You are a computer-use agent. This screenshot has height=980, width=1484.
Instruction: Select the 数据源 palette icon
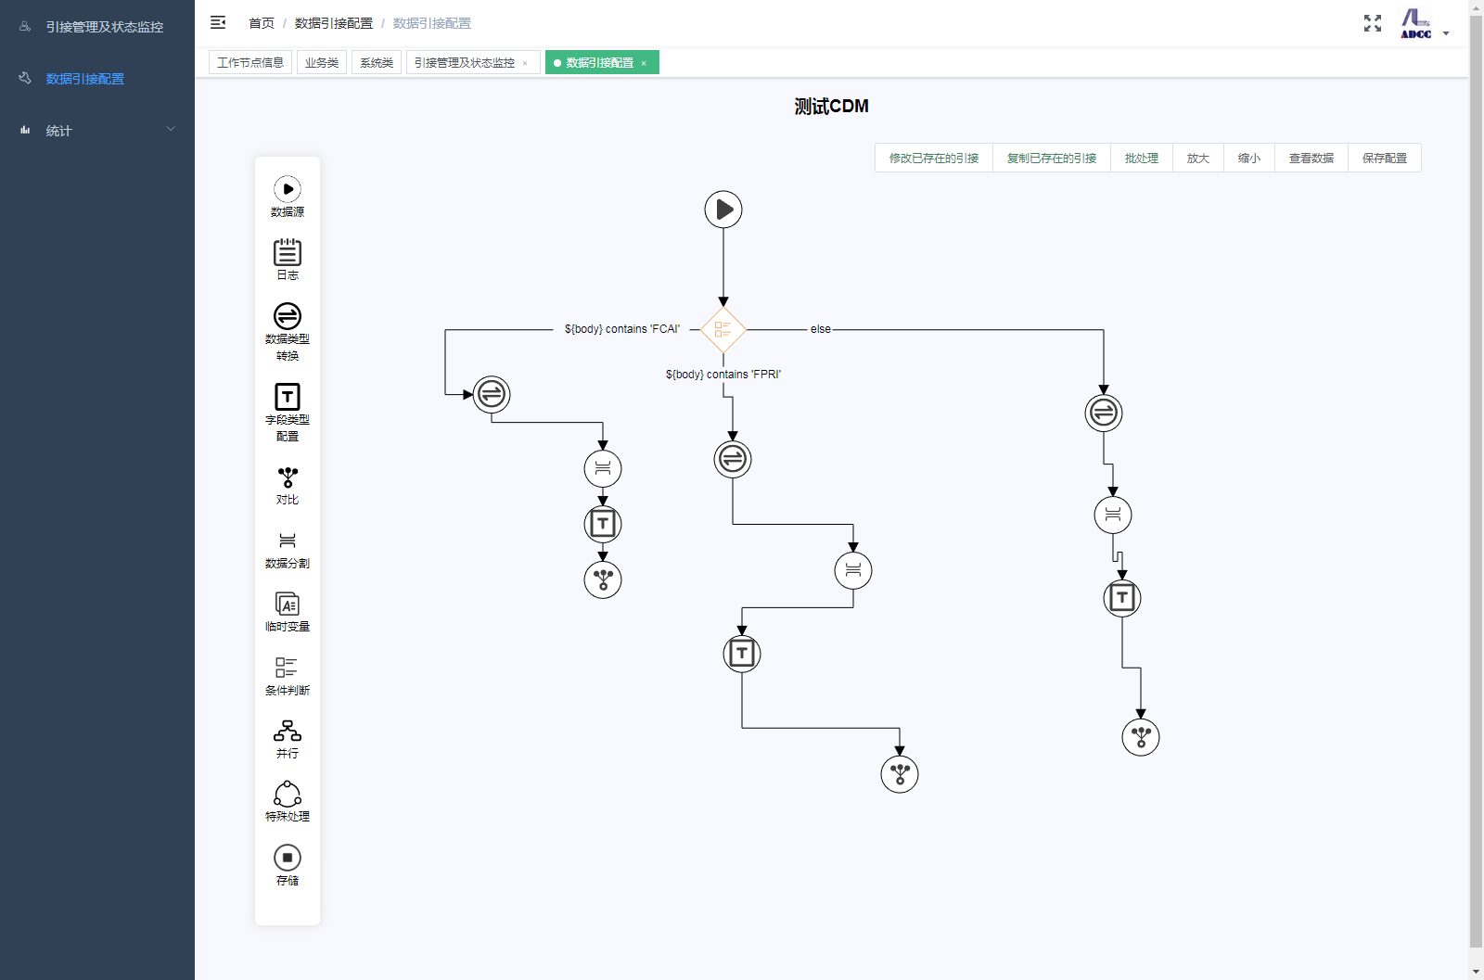tap(288, 189)
